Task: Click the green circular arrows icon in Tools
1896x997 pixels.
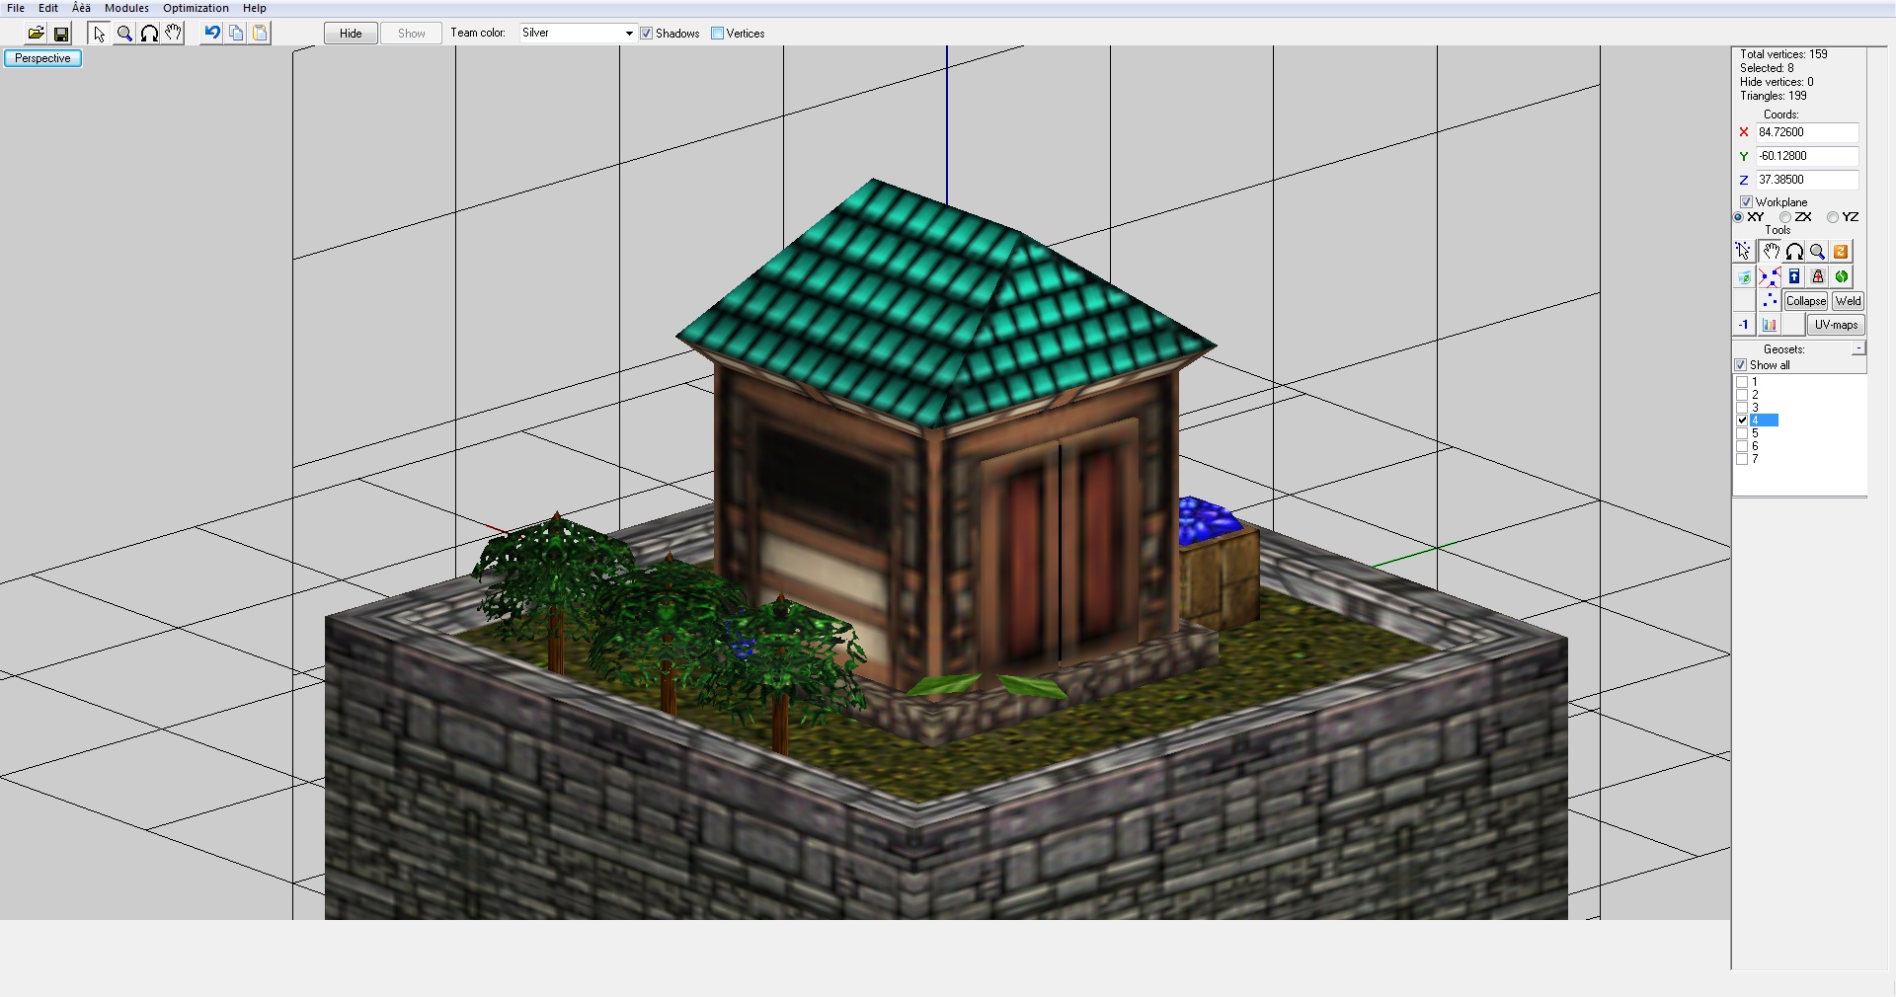Action: [x=1842, y=277]
